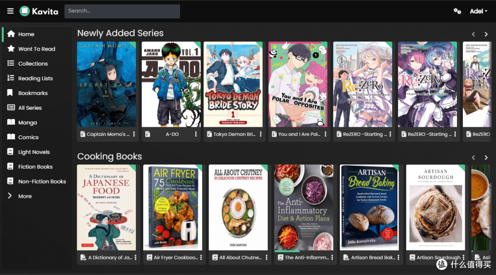Screen dimensions: 496x275
Task: Click book icon beside Artisan Sourdough title
Action: coord(412,257)
